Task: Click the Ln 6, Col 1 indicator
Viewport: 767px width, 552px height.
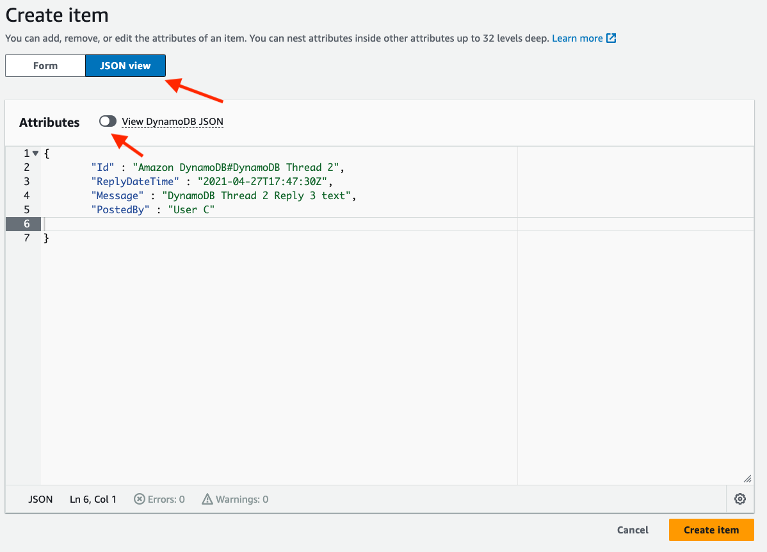Action: click(93, 499)
